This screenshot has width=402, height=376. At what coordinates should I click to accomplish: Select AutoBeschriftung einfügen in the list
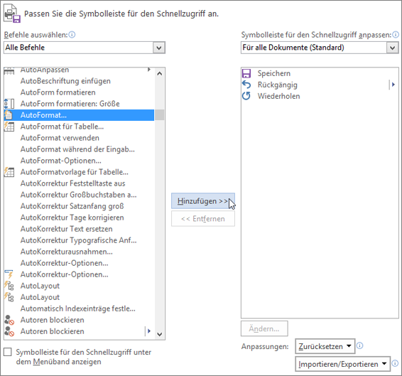(79, 81)
